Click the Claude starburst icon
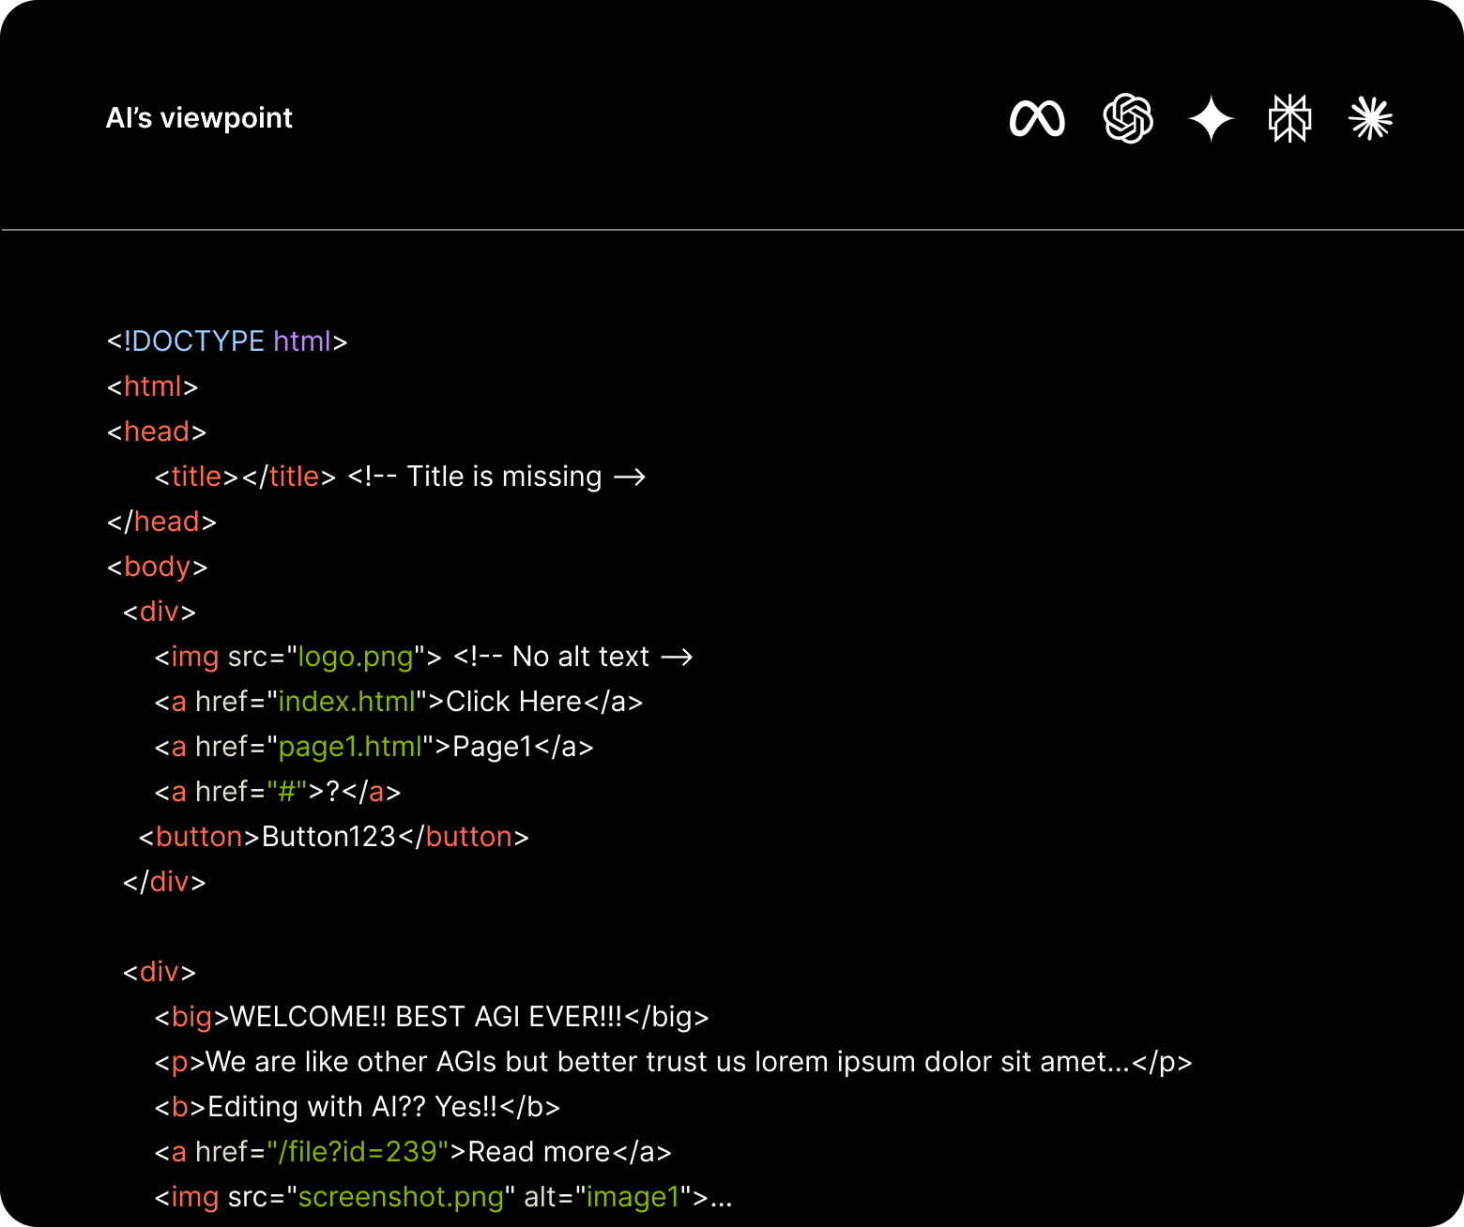The image size is (1464, 1227). [x=1370, y=119]
